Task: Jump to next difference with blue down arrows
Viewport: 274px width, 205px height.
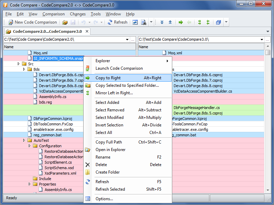Action: [x=162, y=22]
